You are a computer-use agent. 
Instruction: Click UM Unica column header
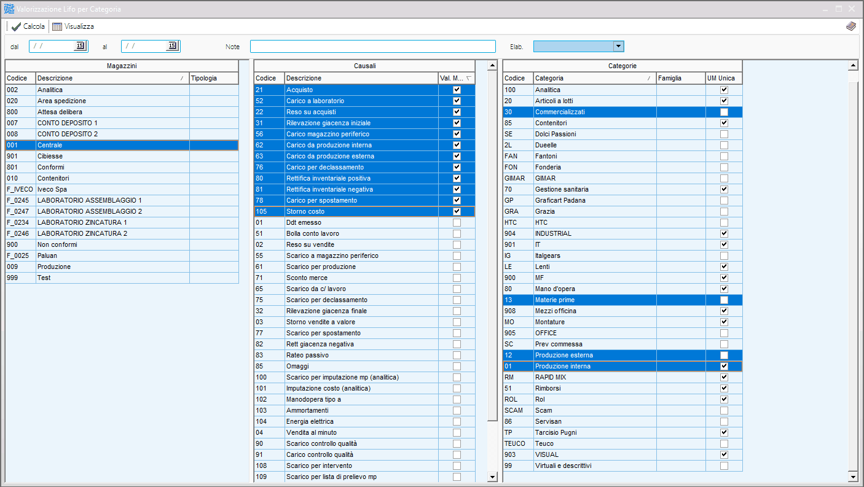(x=724, y=78)
